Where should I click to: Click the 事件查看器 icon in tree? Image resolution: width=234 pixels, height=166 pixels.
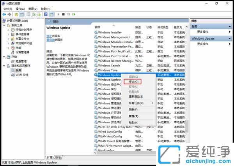[x=13, y=34]
